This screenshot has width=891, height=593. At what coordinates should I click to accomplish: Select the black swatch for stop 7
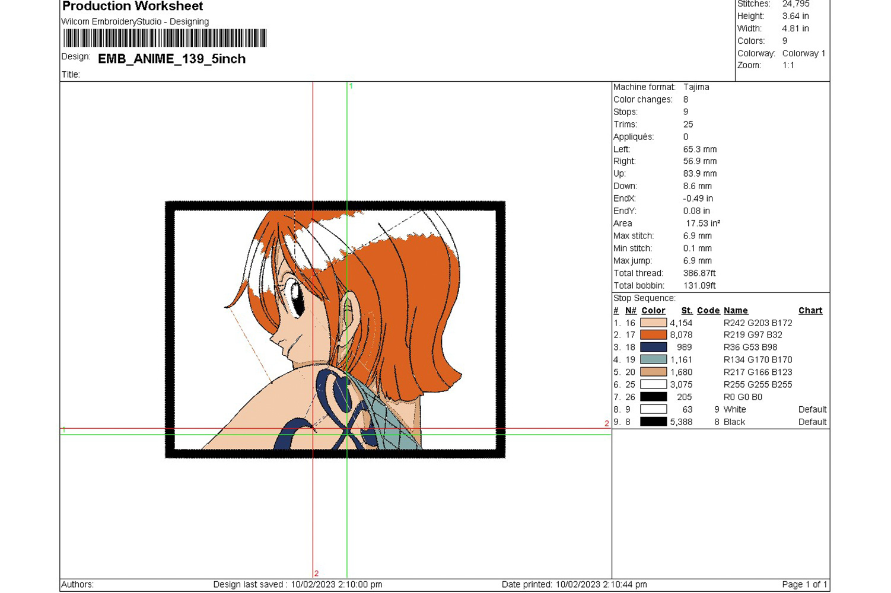point(653,397)
